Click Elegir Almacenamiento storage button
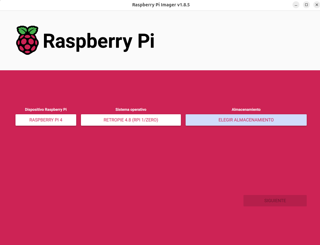Screen dimensions: 320x245 [246, 120]
